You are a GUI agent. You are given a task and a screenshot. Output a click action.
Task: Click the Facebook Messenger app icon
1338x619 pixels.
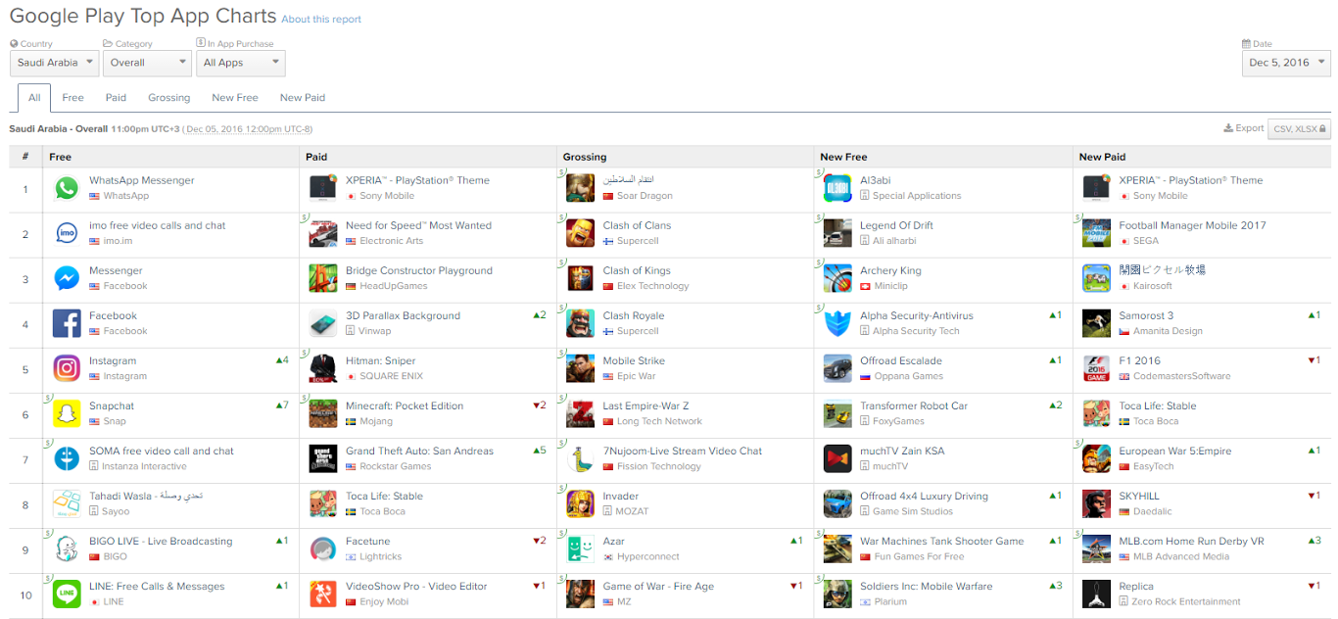(x=67, y=278)
